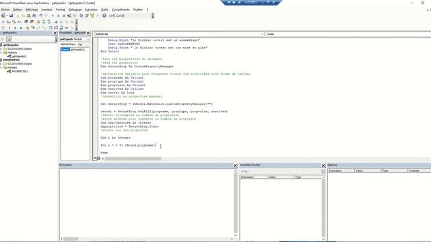Open the Débogage menu
The height and width of the screenshot is (242, 431).
[75, 9]
